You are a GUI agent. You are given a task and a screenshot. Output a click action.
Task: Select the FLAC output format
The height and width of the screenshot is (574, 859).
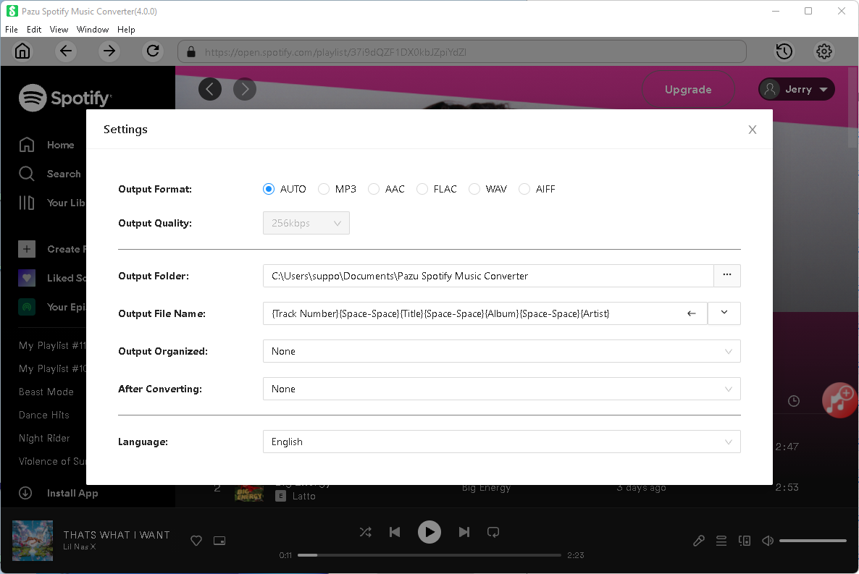422,189
